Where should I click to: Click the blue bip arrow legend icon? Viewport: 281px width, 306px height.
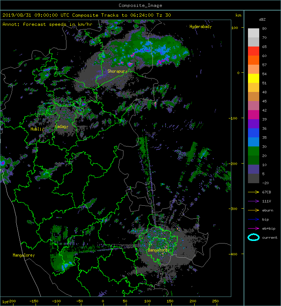pos(253,220)
